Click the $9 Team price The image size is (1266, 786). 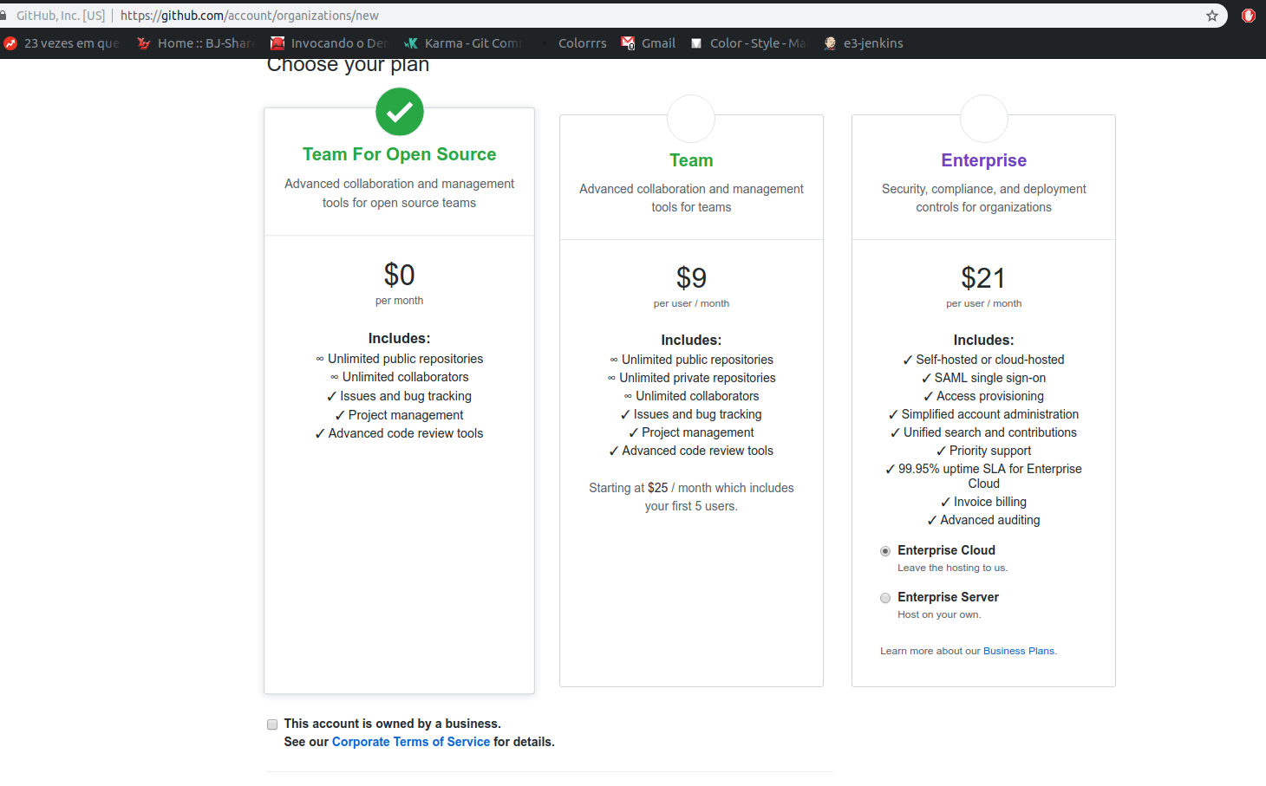tap(691, 278)
